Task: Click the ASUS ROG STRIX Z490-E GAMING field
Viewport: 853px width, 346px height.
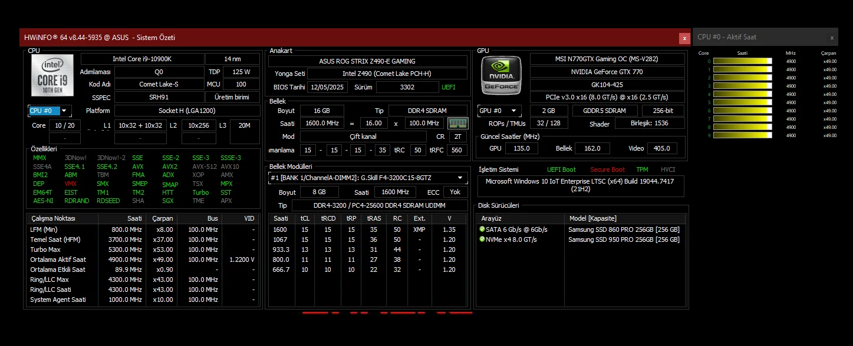Action: pos(367,61)
